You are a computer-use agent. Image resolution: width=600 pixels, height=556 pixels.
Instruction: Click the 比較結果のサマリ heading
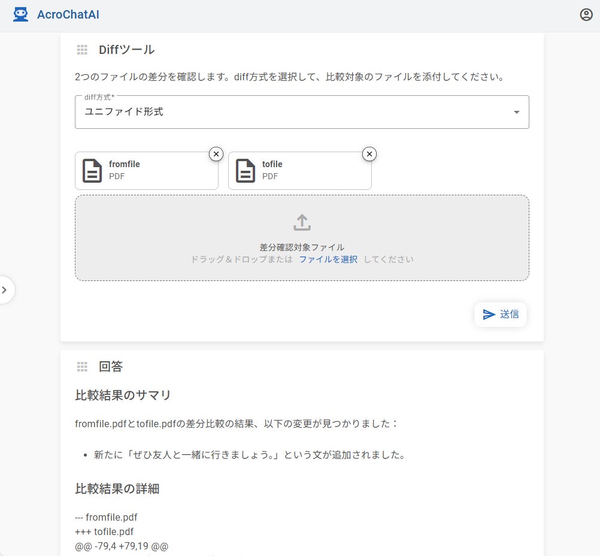(123, 395)
